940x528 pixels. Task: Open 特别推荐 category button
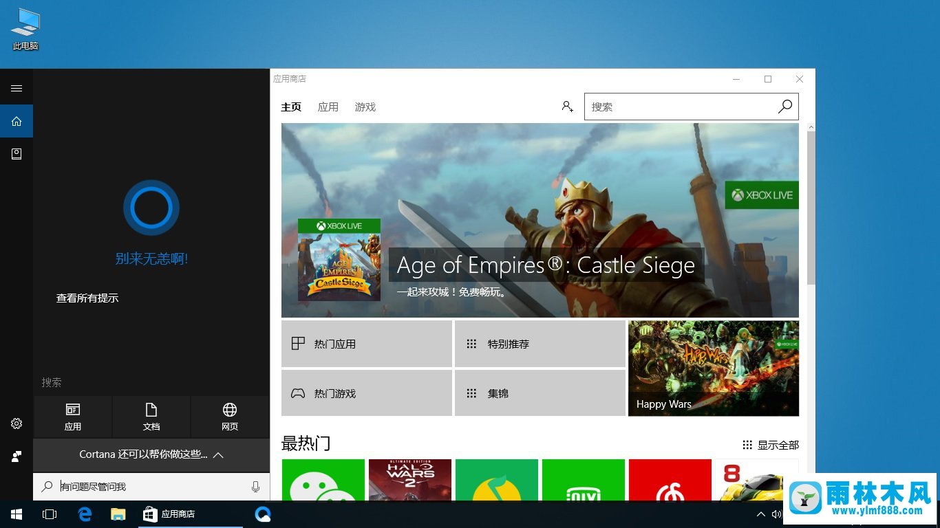540,344
